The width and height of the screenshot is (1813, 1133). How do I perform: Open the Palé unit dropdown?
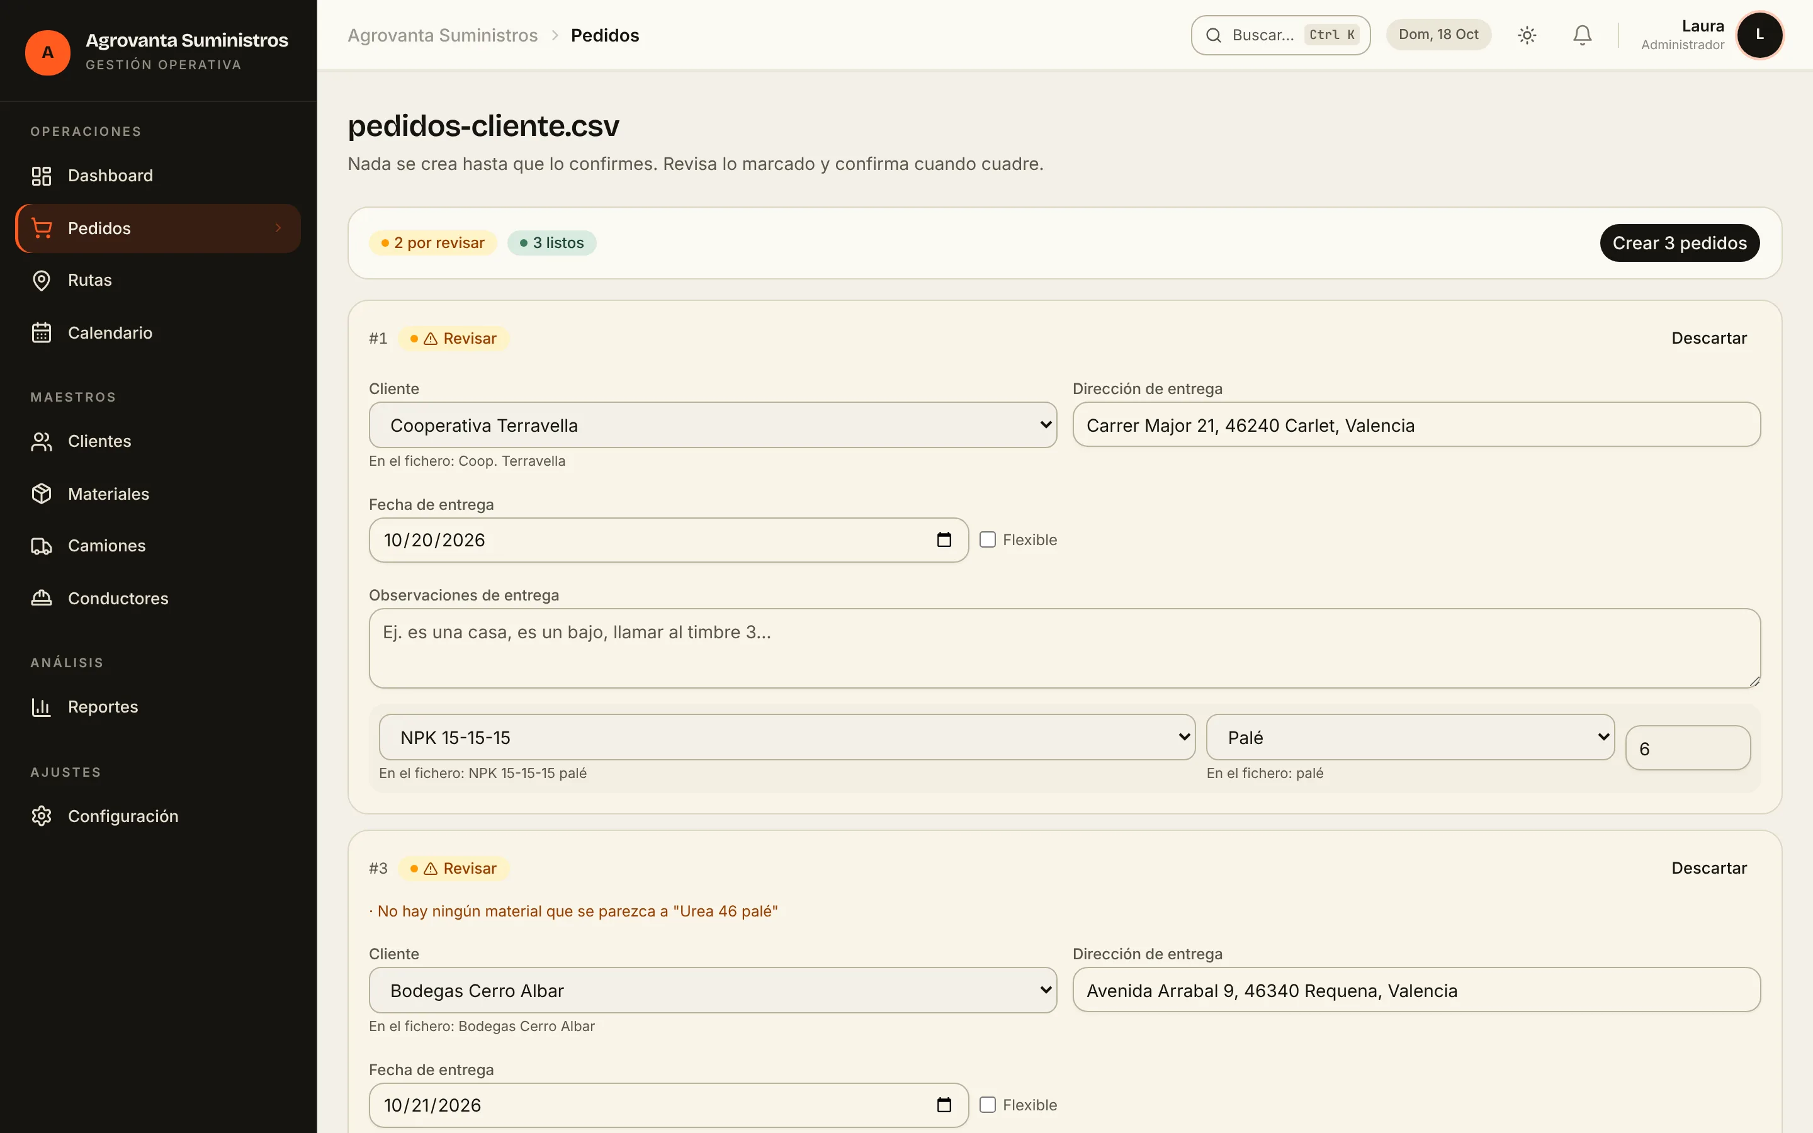pos(1410,737)
